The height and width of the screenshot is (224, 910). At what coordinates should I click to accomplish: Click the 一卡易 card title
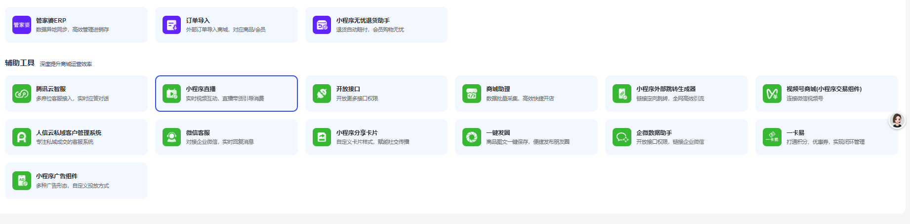tap(795, 133)
